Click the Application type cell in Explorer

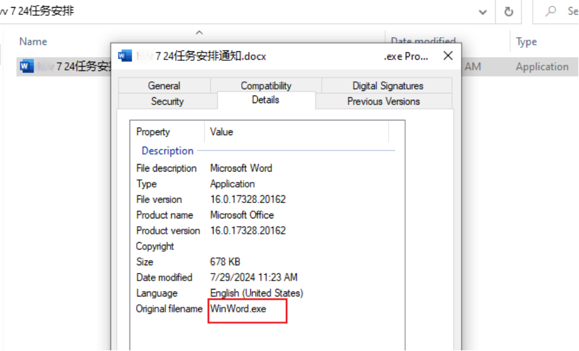[542, 67]
